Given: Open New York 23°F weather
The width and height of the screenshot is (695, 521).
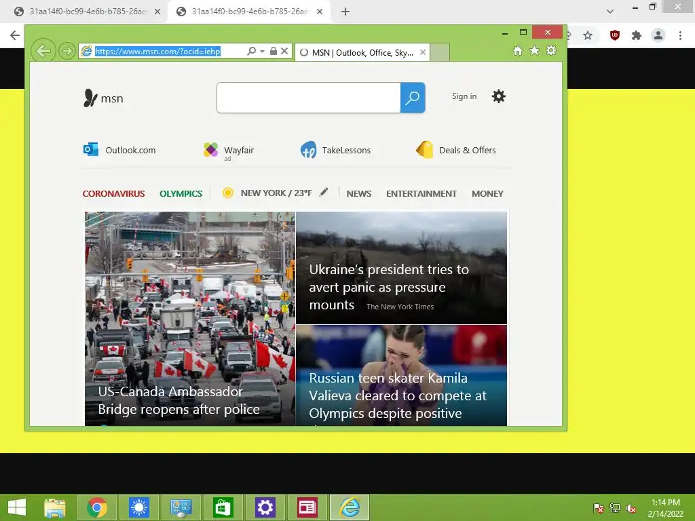Looking at the screenshot, I should tap(267, 193).
